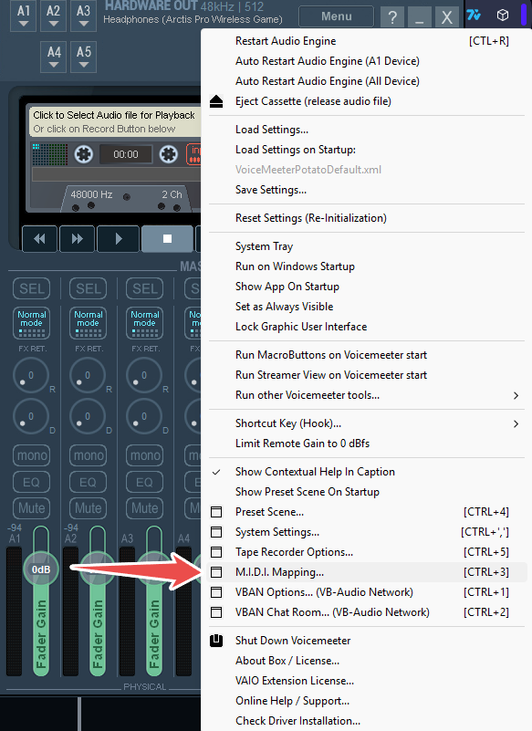Toggle mono on the A2 bus strip
Screen dimensions: 532x731
click(x=89, y=455)
